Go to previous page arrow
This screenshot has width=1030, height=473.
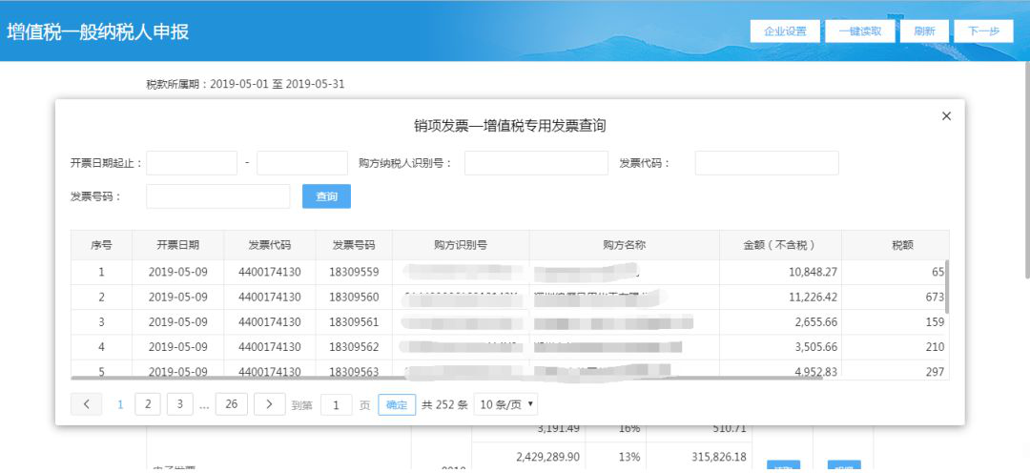(x=86, y=404)
